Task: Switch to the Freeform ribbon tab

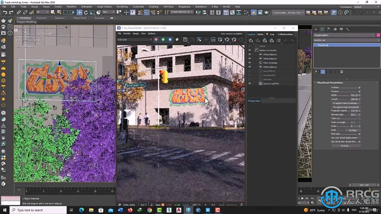Action: 41,18
